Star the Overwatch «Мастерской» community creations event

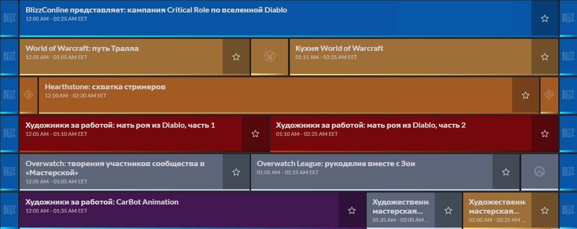point(236,172)
